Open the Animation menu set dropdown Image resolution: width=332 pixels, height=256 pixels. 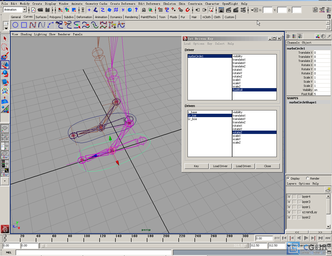coord(25,10)
